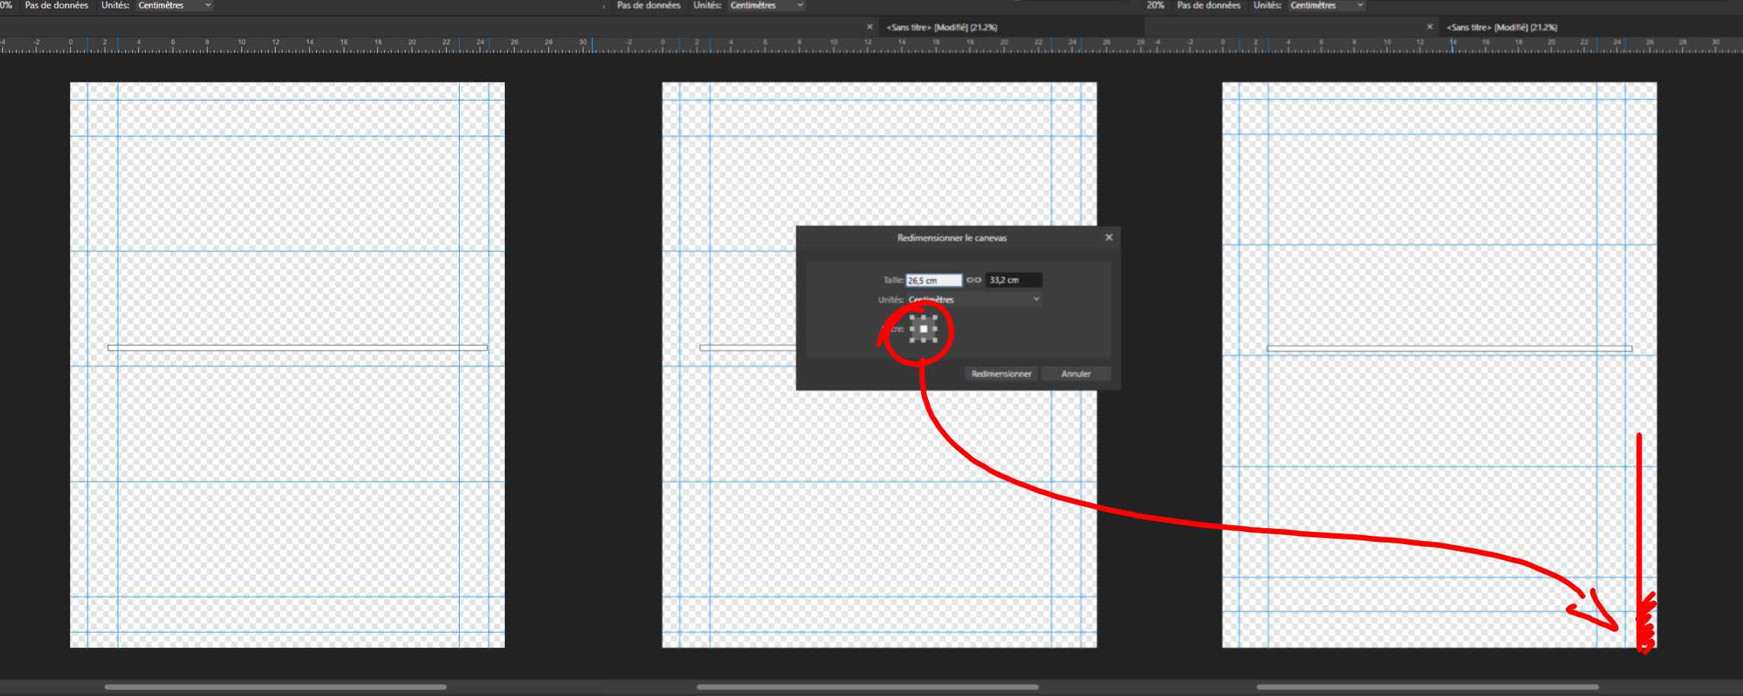This screenshot has height=696, width=1743.
Task: Switch to the rightmost view's <Sans titre> [Modifié] tab
Action: coord(1502,27)
